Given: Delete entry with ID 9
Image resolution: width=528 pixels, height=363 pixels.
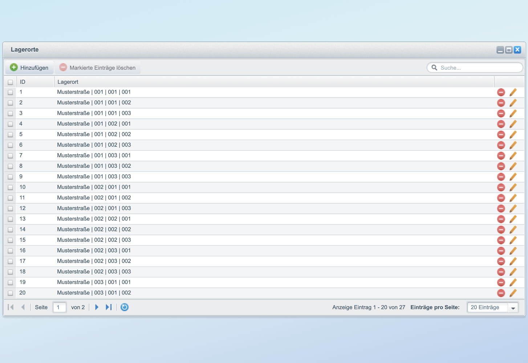Looking at the screenshot, I should [x=501, y=176].
